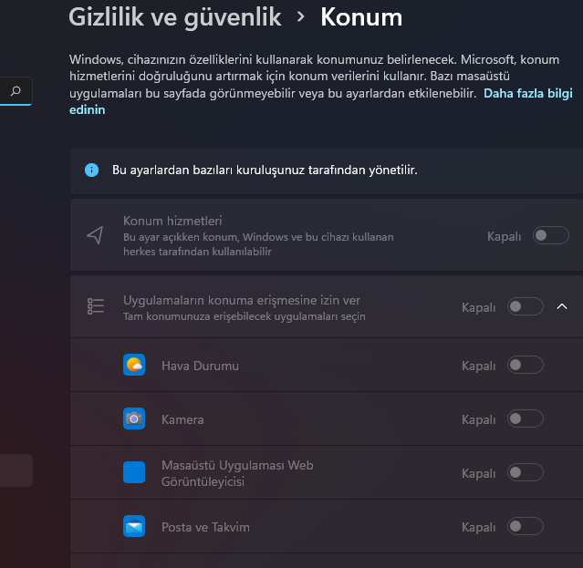The height and width of the screenshot is (568, 583).
Task: Click 'Tam konumunuza erişebilecek uygulamaları seçin' text
Action: [x=245, y=316]
